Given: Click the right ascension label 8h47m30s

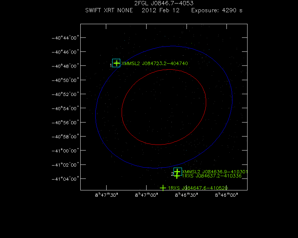Looking at the screenshot, I should tap(107, 195).
